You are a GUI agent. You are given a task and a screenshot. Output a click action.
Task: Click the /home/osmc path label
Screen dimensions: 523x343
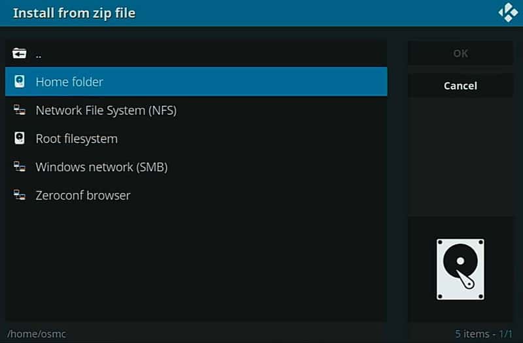[x=37, y=334]
